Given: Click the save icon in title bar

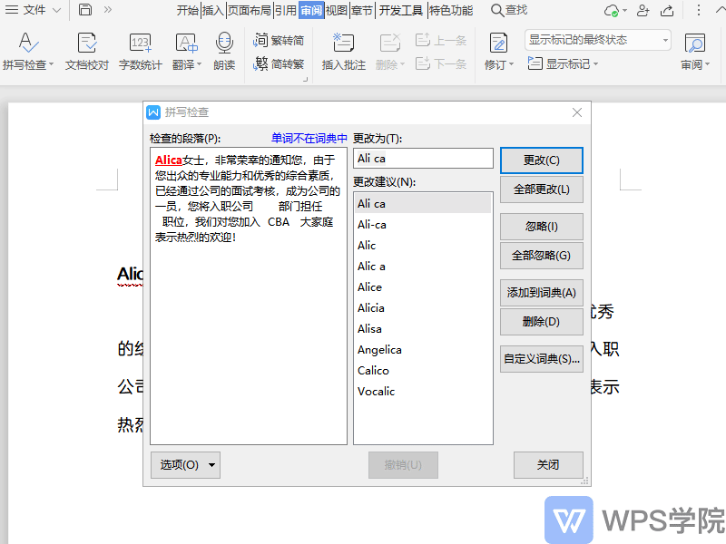Looking at the screenshot, I should pyautogui.click(x=85, y=10).
